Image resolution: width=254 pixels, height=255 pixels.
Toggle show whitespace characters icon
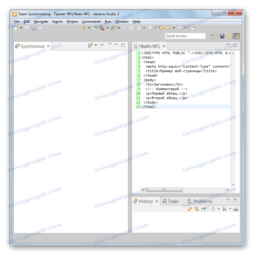point(131,28)
